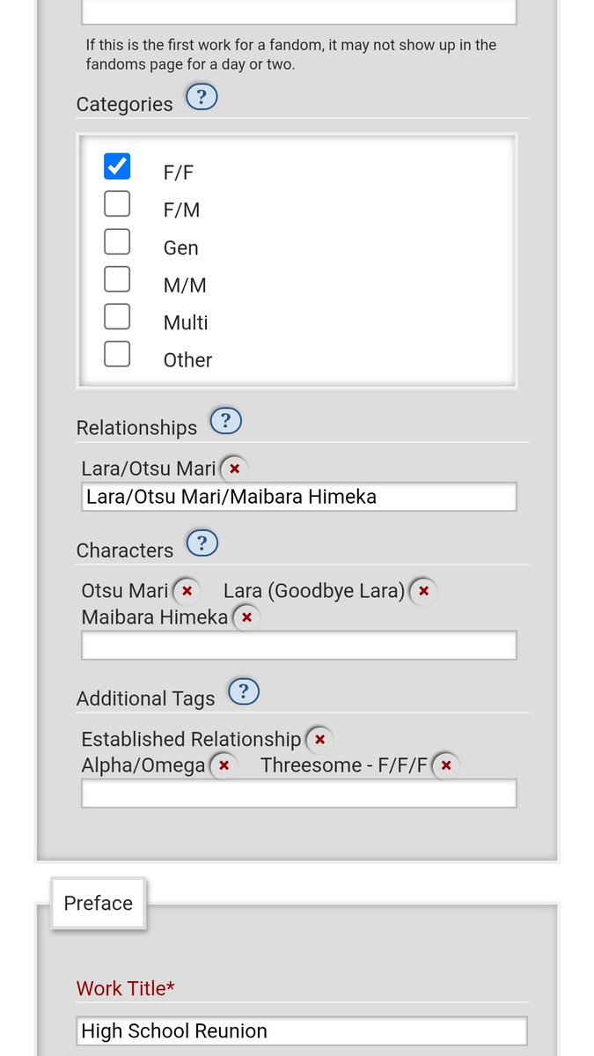Delete the Lara (Goodbye Lara) character tag
The width and height of the screenshot is (594, 1056).
pyautogui.click(x=423, y=591)
